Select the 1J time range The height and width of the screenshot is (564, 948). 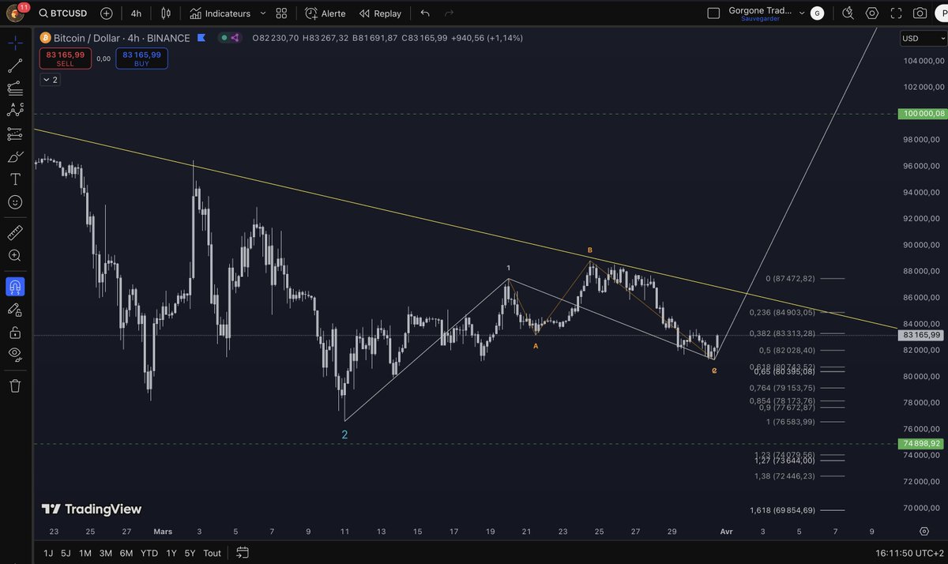pos(48,553)
